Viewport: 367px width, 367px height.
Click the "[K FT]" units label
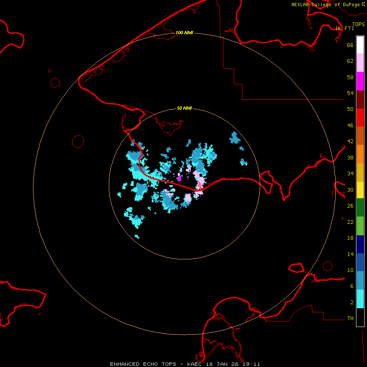click(x=345, y=28)
